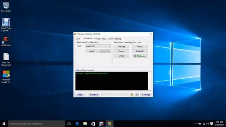
Task: Select the Activation tab
Action: click(88, 38)
